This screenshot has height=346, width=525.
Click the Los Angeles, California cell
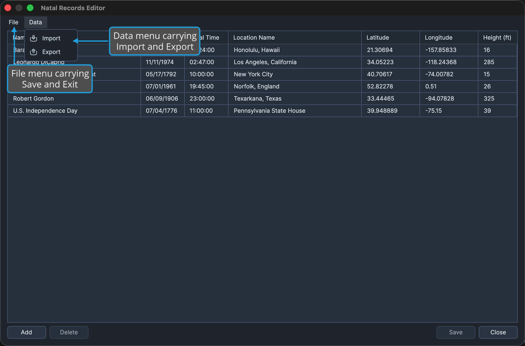pyautogui.click(x=295, y=62)
